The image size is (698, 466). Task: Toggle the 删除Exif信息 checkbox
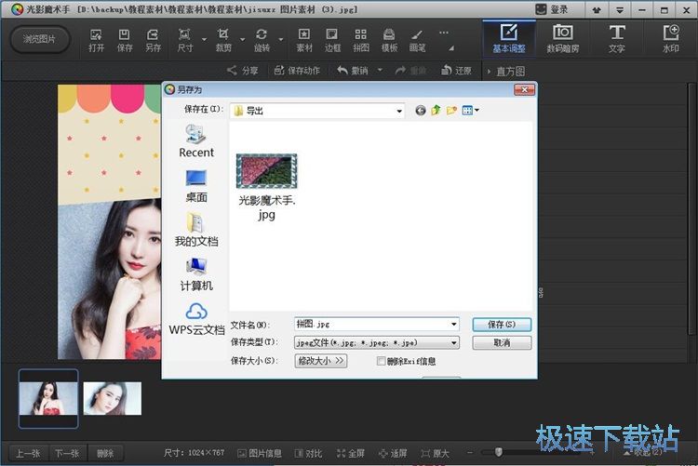pyautogui.click(x=381, y=361)
